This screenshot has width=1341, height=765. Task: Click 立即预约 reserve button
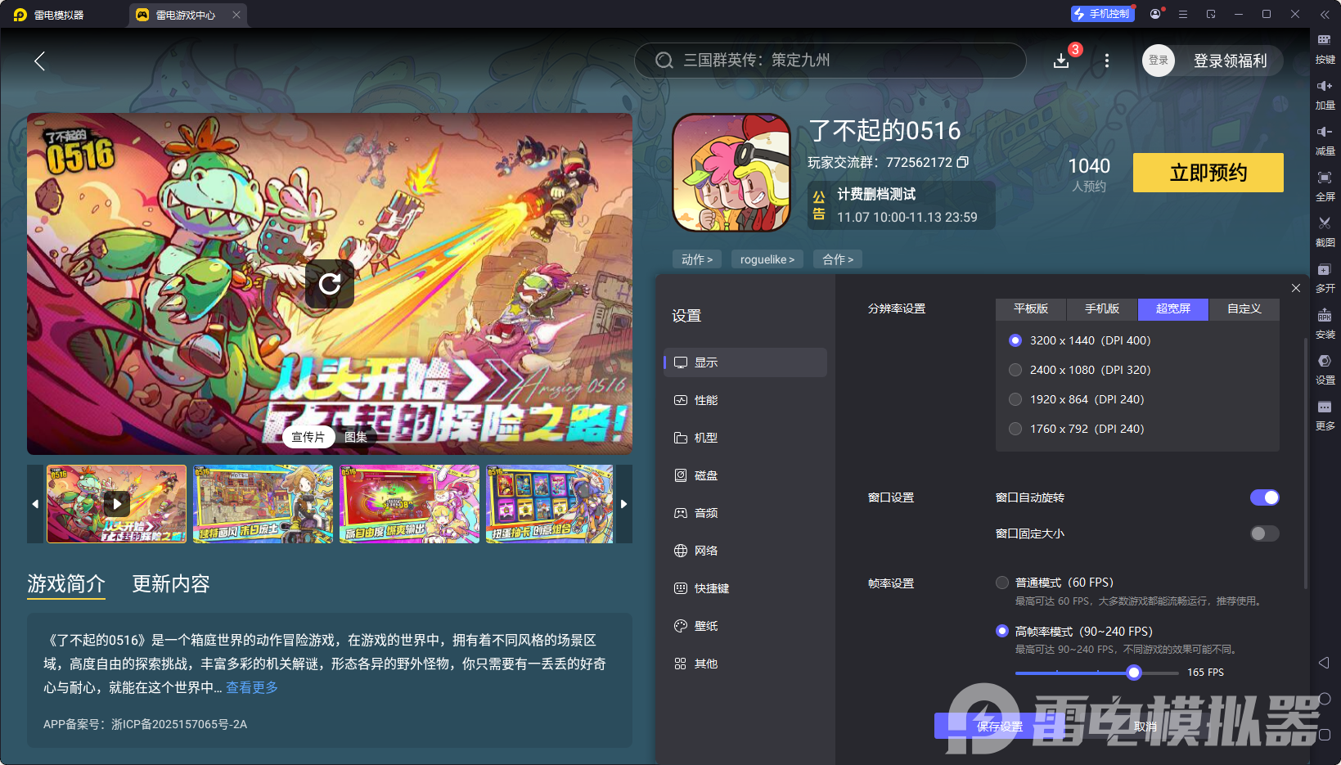click(1208, 173)
